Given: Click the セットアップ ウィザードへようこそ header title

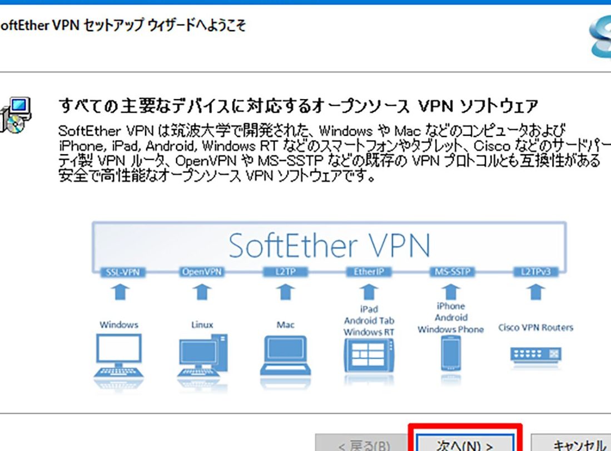Looking at the screenshot, I should click(x=123, y=26).
